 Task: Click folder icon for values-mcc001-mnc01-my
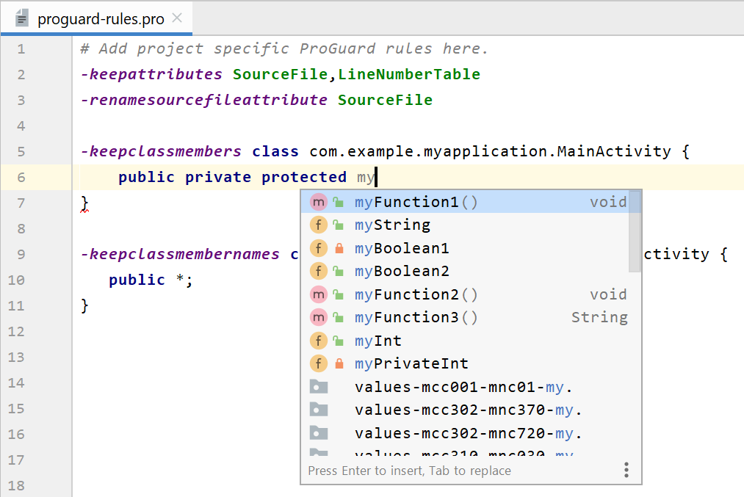pyautogui.click(x=318, y=387)
